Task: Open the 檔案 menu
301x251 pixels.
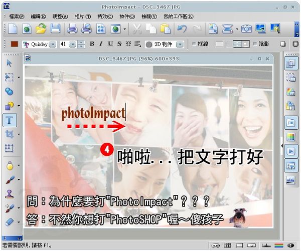Action: tap(17, 17)
